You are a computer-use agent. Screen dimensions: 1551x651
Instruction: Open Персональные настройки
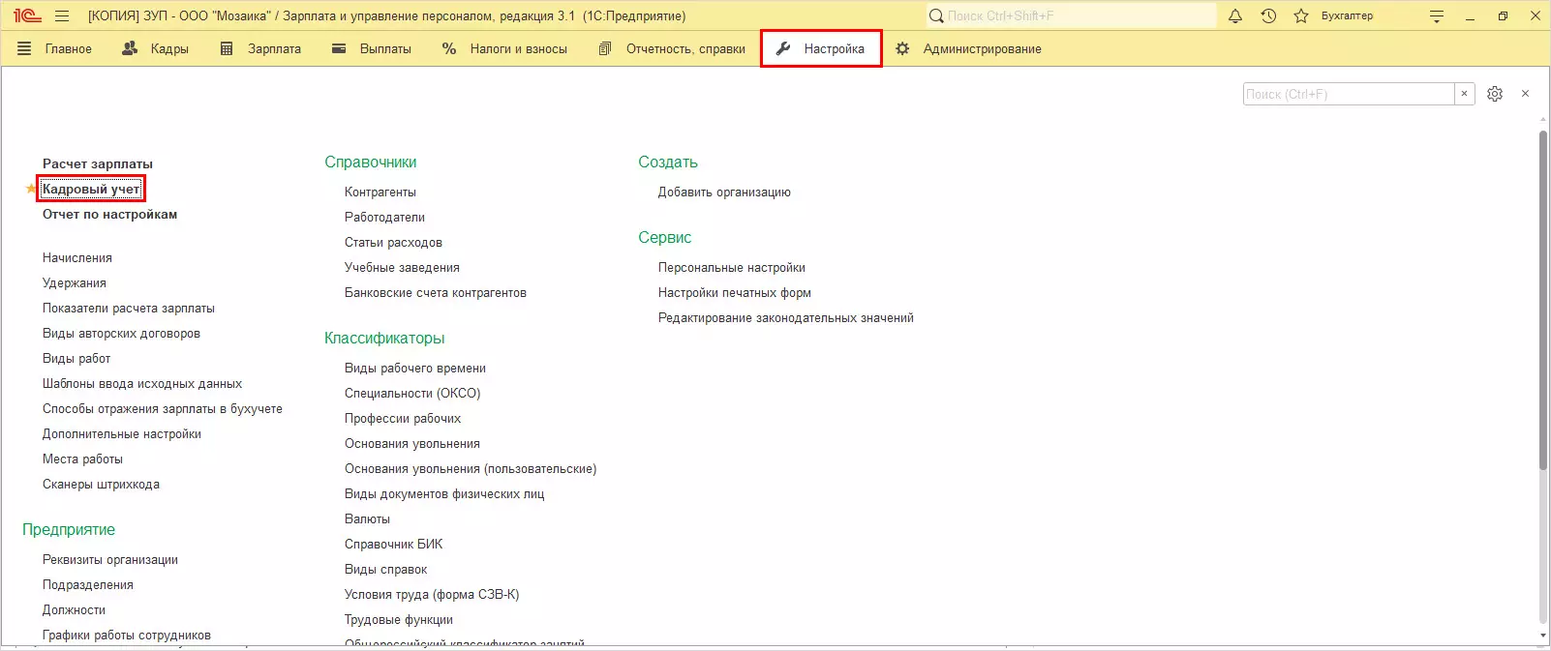pos(732,267)
